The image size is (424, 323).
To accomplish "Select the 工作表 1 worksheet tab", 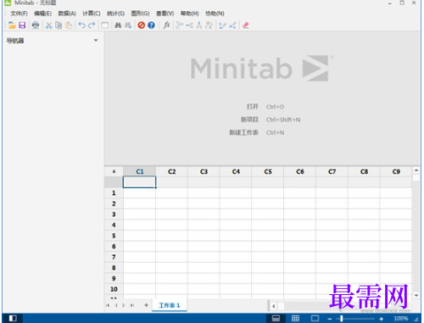I will pos(170,305).
